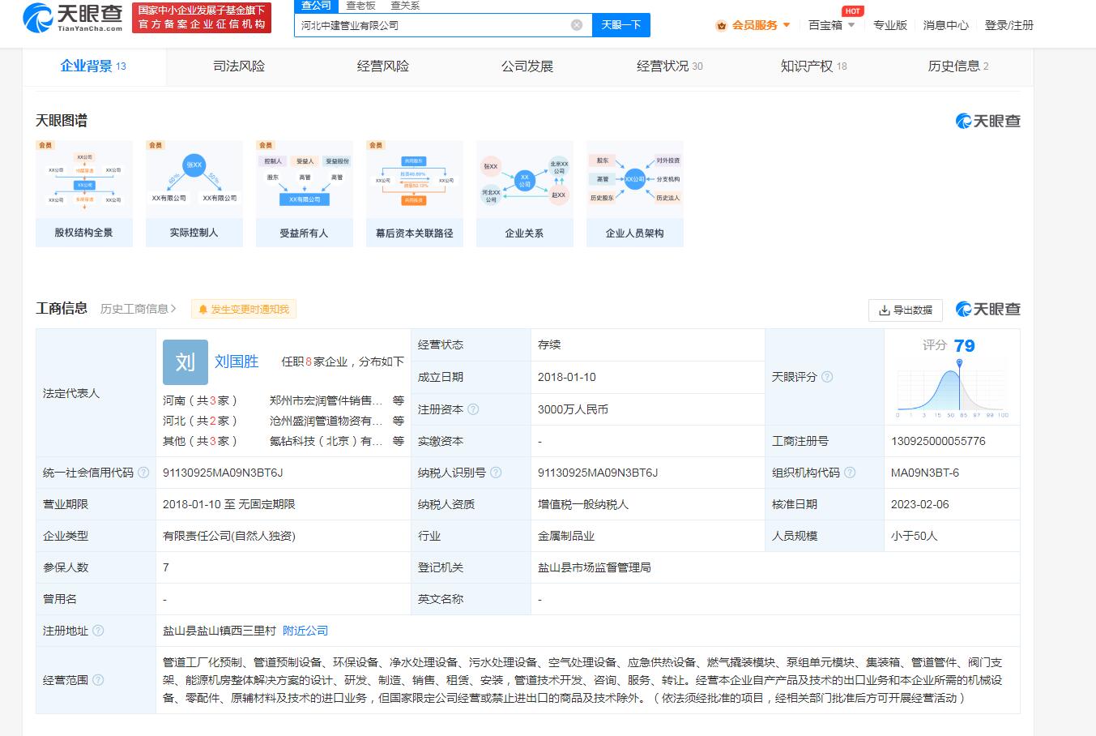Image resolution: width=1096 pixels, height=736 pixels.
Task: Switch to the 查老板 search tab
Action: point(361,6)
